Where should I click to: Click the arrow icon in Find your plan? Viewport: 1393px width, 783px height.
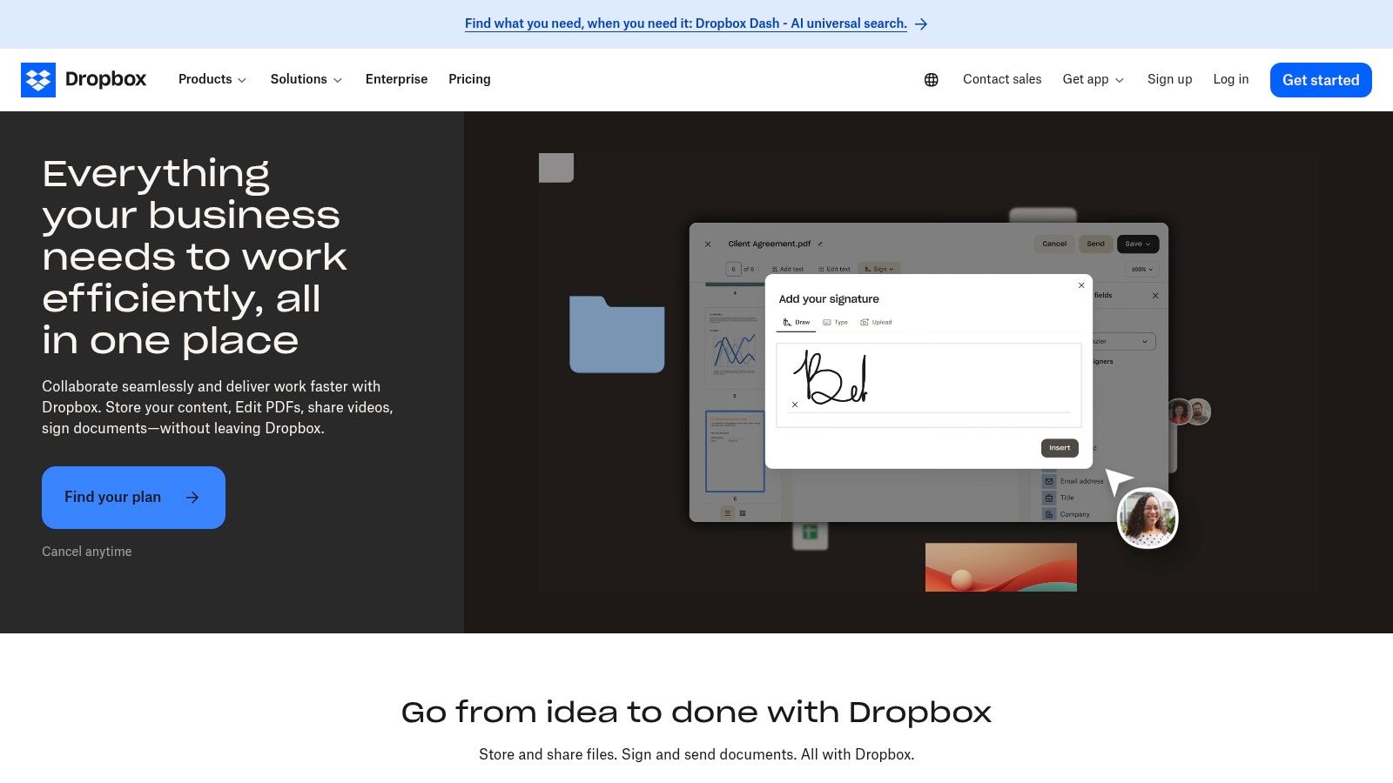click(192, 498)
